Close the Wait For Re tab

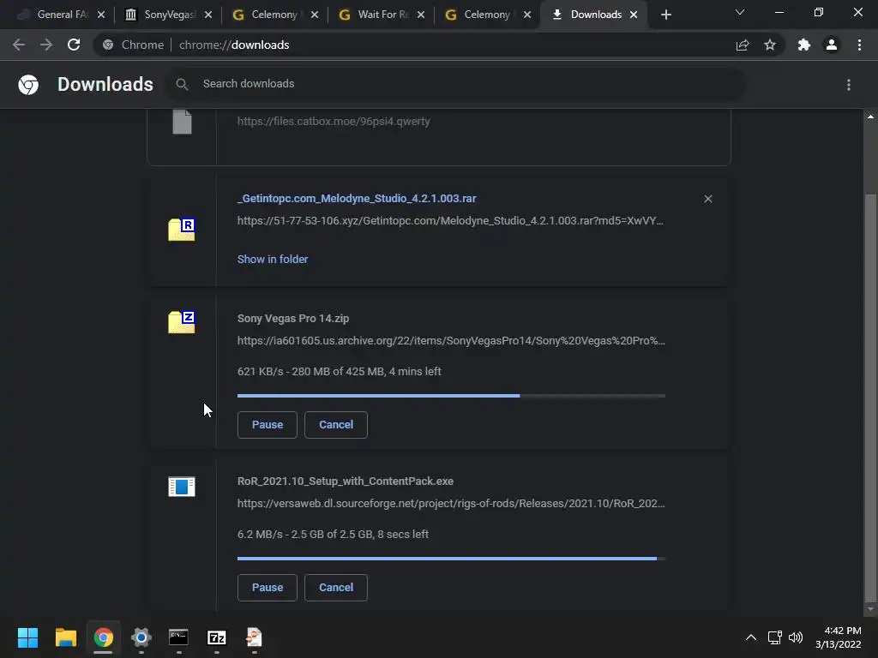(x=420, y=15)
